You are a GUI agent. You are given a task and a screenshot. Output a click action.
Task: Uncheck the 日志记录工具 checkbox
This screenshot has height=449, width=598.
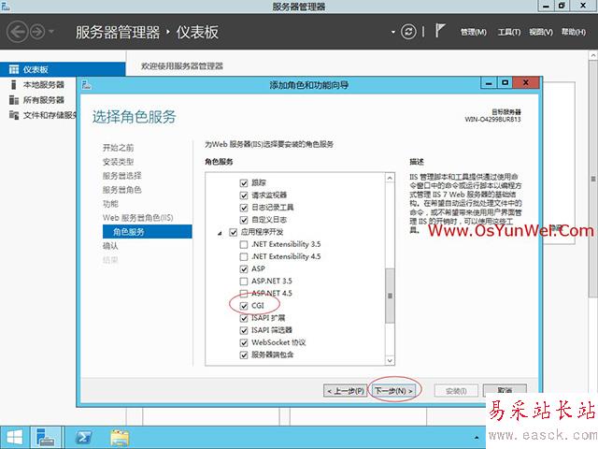(x=244, y=208)
